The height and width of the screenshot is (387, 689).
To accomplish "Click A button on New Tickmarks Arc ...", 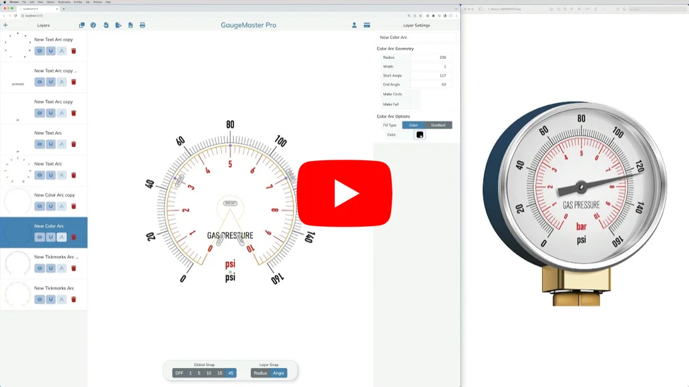I will point(62,268).
